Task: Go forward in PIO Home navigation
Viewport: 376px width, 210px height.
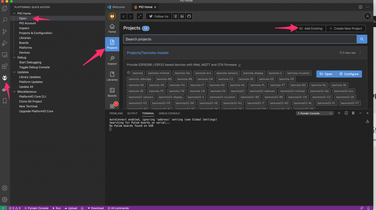Action: coord(130,16)
